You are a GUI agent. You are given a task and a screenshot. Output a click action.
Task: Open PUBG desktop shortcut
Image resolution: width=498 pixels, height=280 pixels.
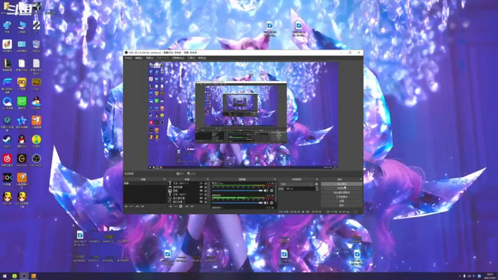[x=36, y=84]
